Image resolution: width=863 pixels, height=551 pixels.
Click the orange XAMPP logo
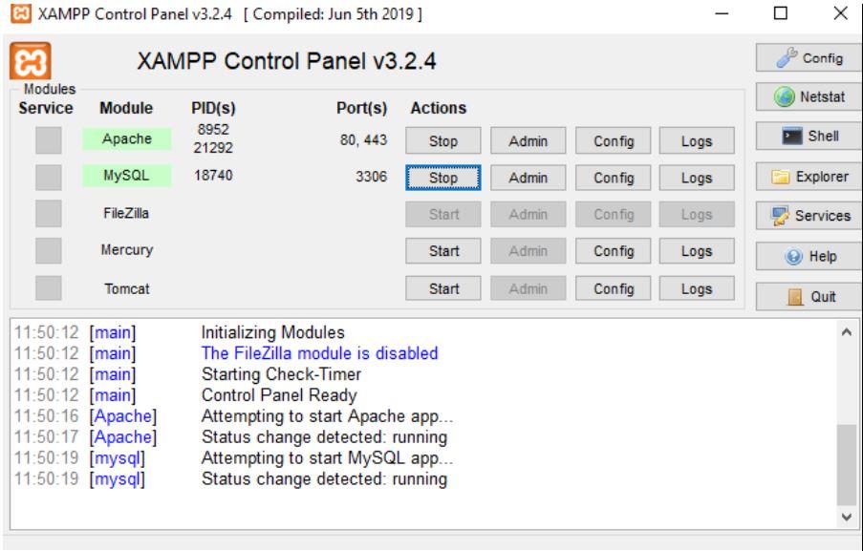click(31, 60)
